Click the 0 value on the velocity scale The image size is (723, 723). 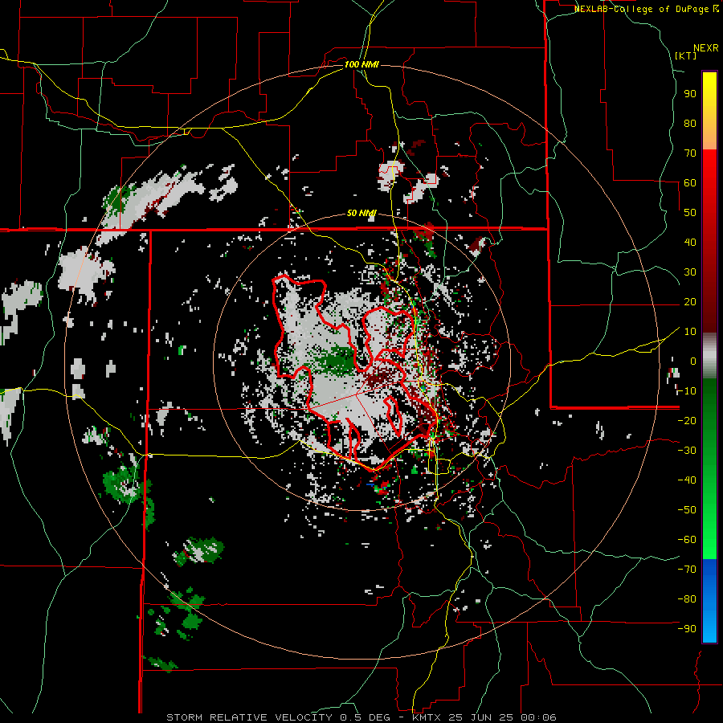tap(693, 361)
